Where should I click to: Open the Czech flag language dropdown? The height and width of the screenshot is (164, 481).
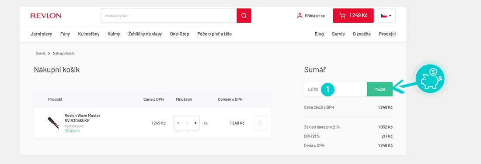387,16
